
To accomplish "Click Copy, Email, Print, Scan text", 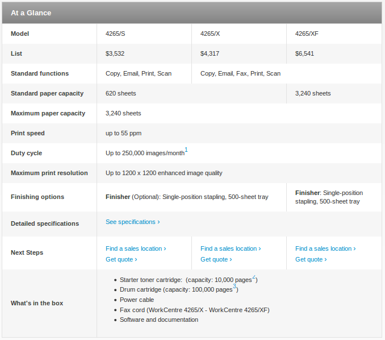I will (x=139, y=73).
